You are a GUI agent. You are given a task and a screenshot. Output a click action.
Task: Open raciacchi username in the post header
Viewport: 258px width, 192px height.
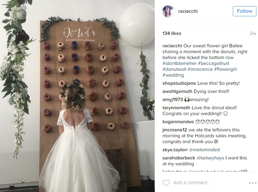[x=188, y=11]
